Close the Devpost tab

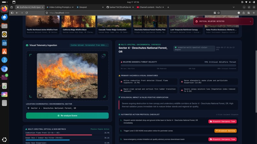(103, 7)
